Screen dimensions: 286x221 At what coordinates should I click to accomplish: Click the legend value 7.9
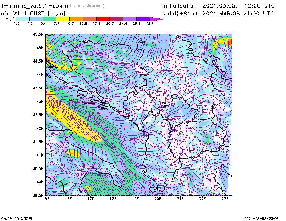[x=56, y=23]
